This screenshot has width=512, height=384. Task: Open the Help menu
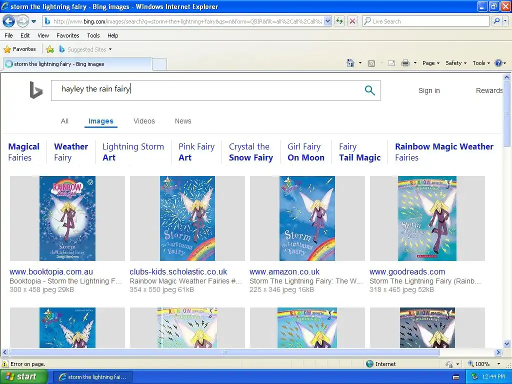(x=112, y=35)
